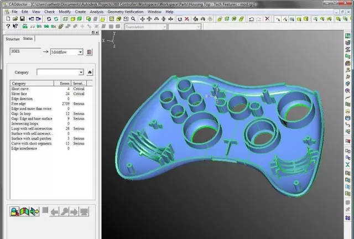Image resolution: width=354 pixels, height=239 pixels.
Task: Click the binoculars icon beside Category box
Action: tap(90, 72)
